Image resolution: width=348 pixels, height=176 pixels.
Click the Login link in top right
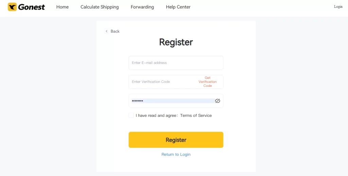[338, 7]
